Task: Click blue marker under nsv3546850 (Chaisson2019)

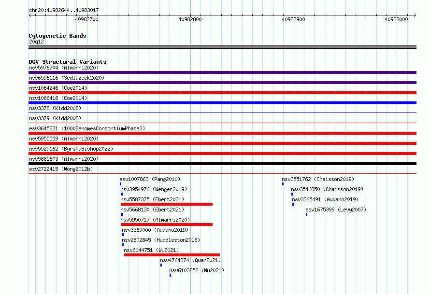Action: click(292, 194)
